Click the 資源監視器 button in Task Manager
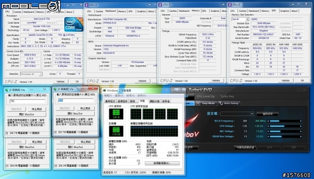Image resolution: width=314 pixels, height=179 pixels. click(x=162, y=163)
